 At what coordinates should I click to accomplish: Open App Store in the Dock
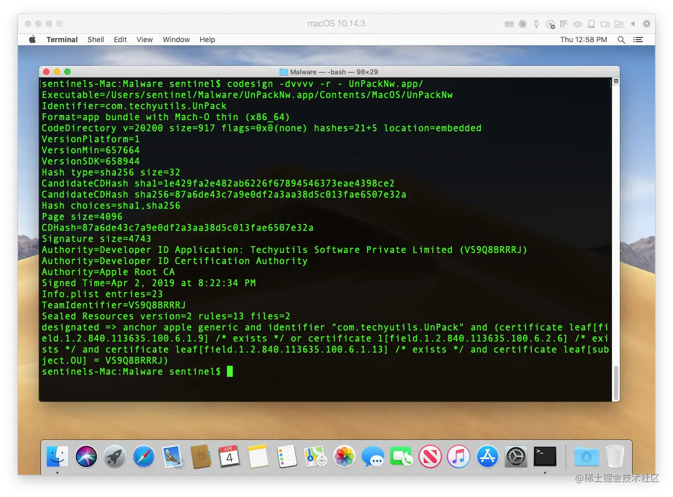488,456
